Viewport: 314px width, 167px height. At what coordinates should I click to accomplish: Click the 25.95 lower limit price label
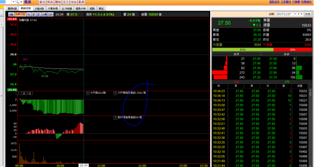[x=12, y=90]
